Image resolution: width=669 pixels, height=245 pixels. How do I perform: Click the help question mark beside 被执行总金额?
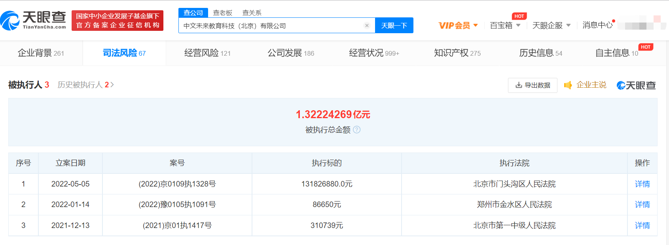click(x=356, y=130)
